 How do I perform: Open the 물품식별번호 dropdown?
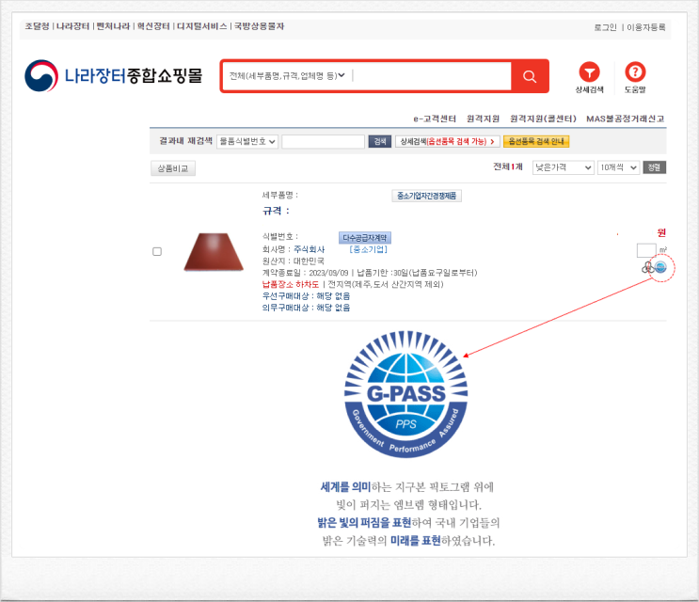click(247, 142)
